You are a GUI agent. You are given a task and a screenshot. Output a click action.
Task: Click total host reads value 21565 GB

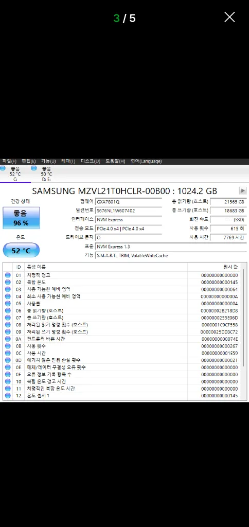point(228,202)
